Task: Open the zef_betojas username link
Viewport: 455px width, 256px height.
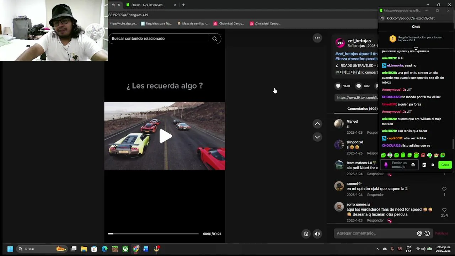Action: pyautogui.click(x=359, y=41)
